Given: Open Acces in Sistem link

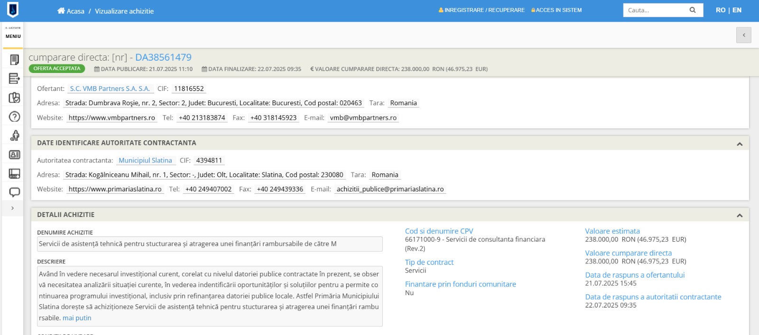Looking at the screenshot, I should click(x=556, y=10).
